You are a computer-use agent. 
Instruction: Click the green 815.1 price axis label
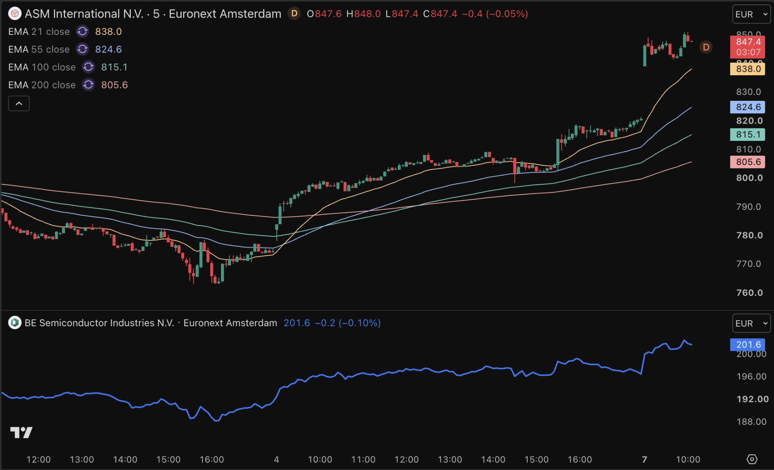tap(748, 134)
